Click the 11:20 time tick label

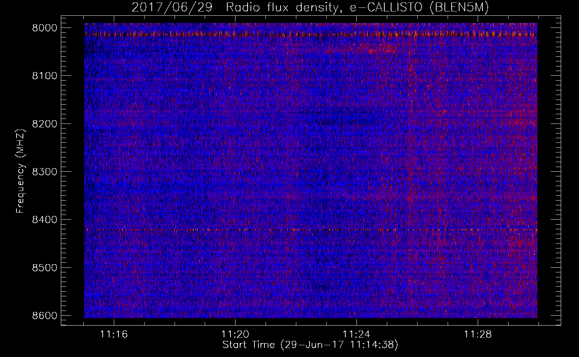[x=235, y=335]
